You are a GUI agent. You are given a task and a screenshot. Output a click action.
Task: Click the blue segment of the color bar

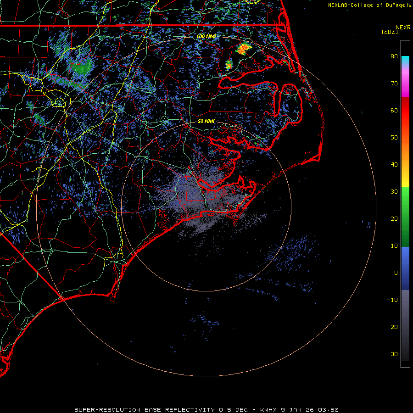(405, 268)
